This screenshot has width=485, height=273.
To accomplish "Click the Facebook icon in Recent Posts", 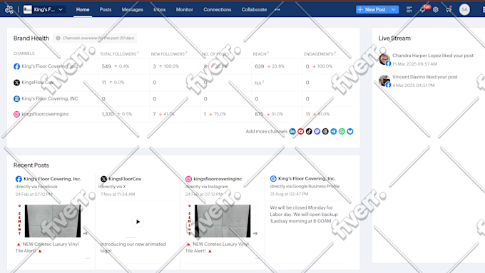I will (x=19, y=179).
